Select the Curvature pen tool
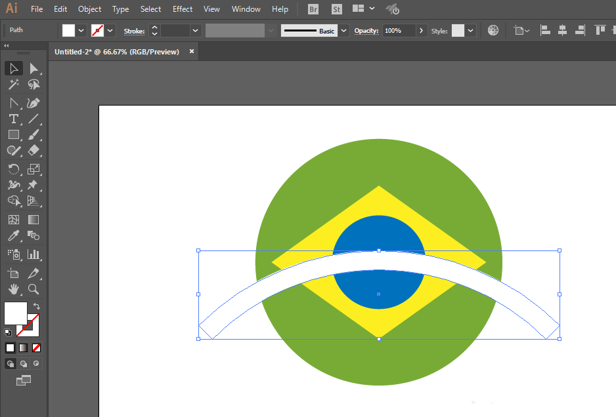The height and width of the screenshot is (417, 616). 33,103
